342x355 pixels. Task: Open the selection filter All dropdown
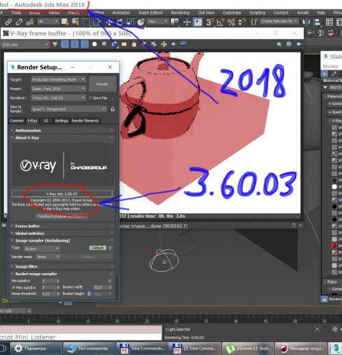tap(48, 22)
